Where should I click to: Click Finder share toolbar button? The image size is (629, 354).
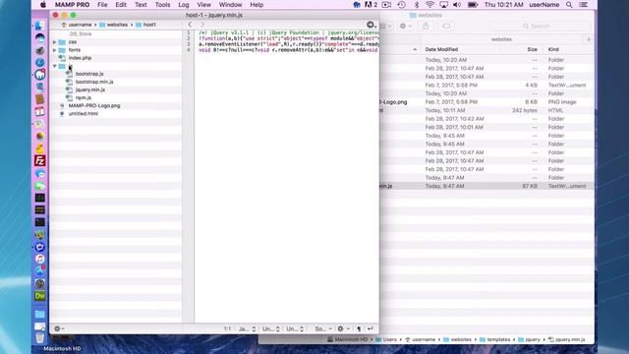tap(426, 27)
